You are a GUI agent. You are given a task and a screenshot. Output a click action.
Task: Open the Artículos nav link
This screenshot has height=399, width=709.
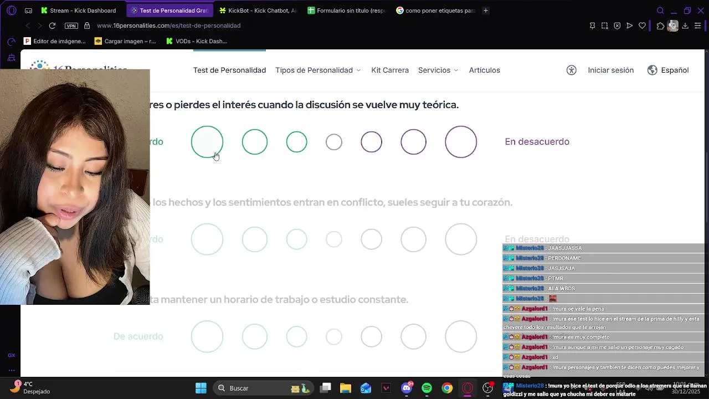[x=485, y=70]
